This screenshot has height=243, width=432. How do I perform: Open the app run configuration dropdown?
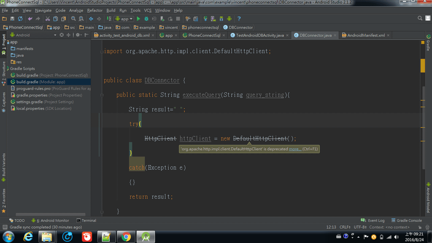(124, 19)
